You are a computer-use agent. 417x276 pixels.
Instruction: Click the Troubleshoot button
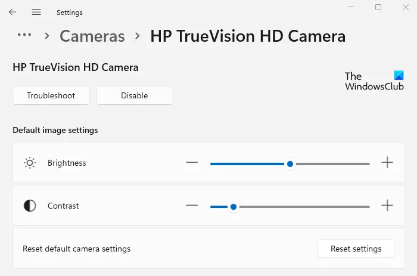click(51, 95)
